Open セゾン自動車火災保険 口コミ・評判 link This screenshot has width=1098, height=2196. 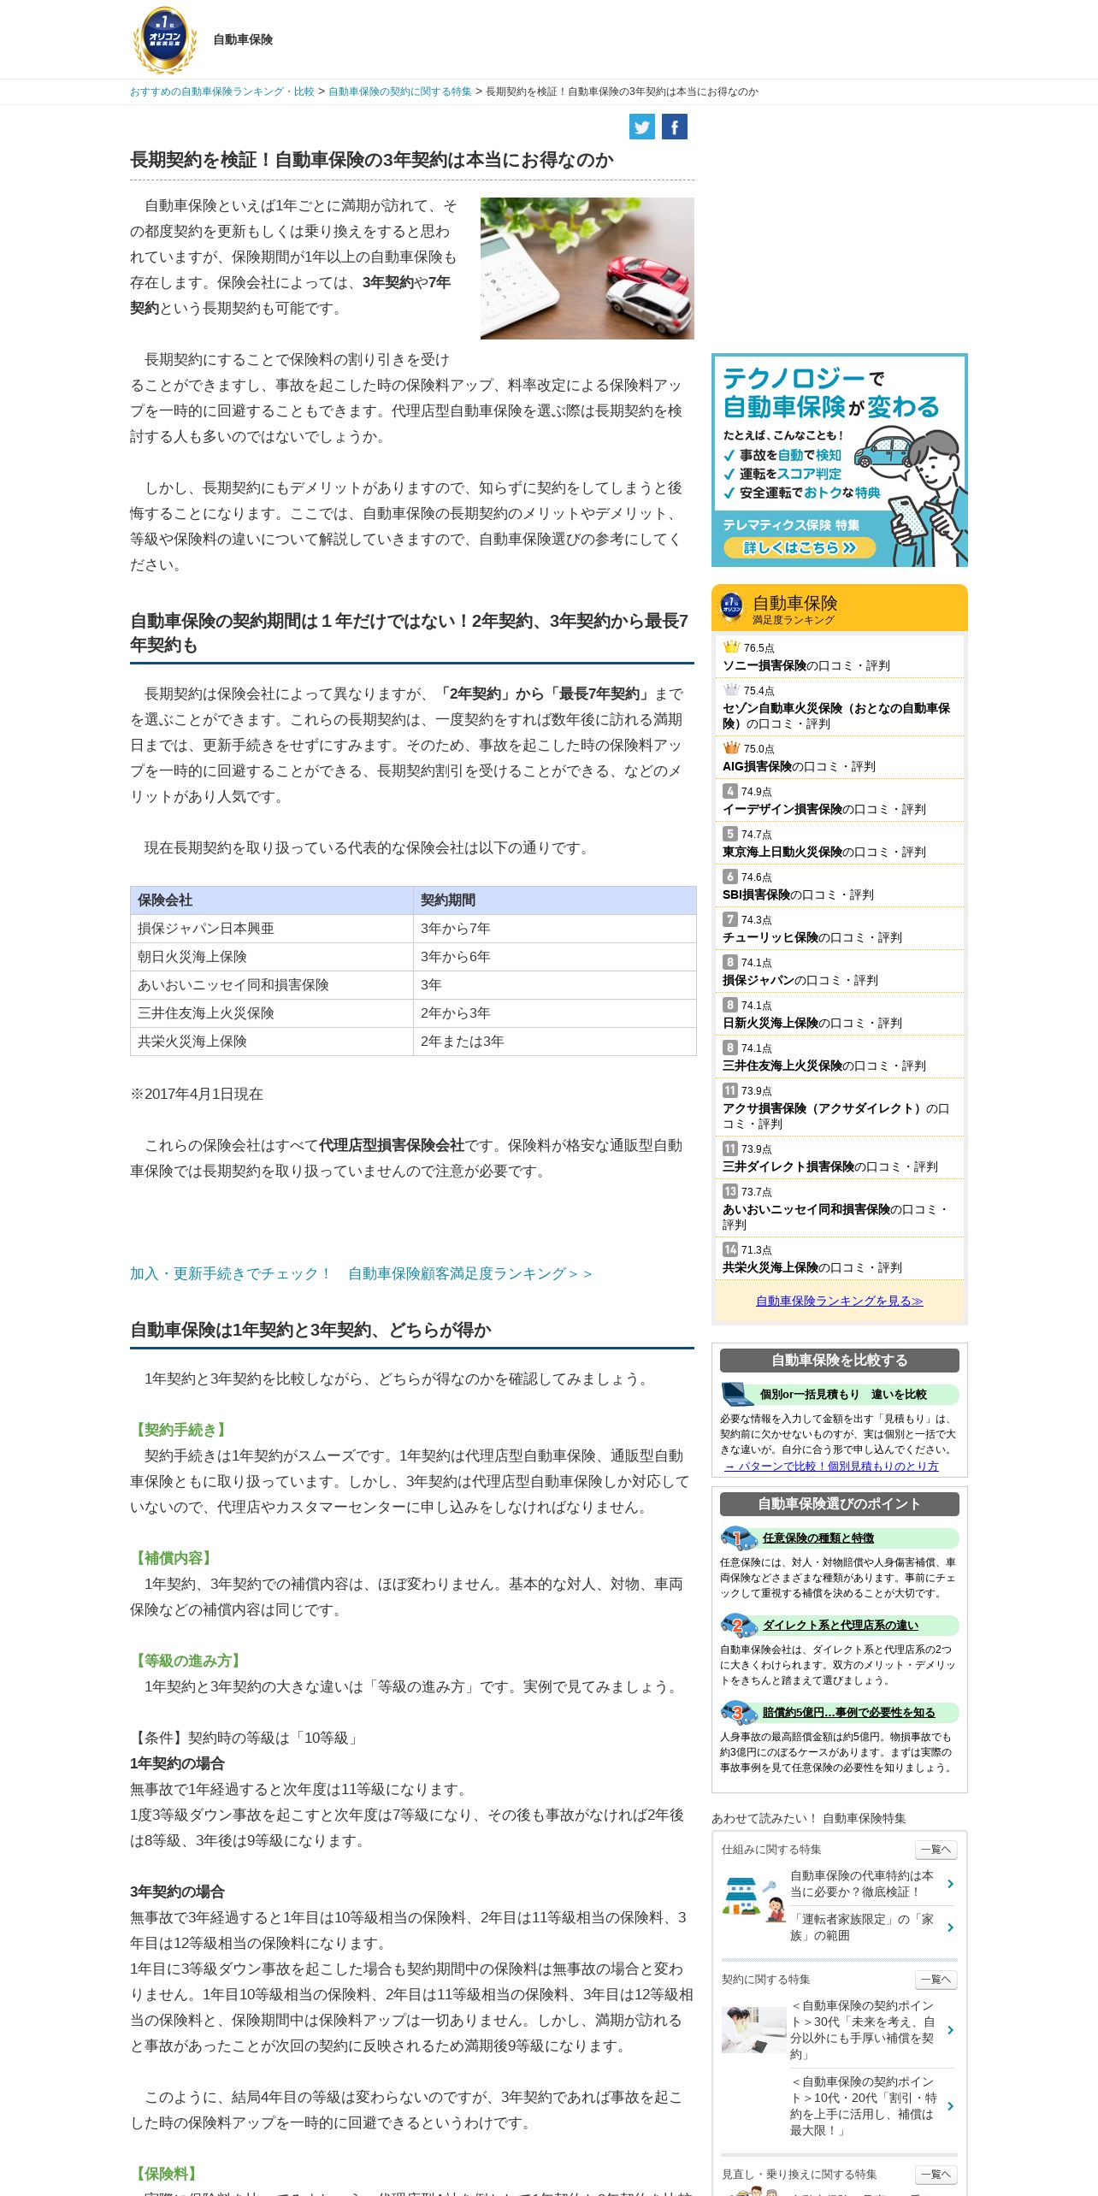[x=836, y=716]
